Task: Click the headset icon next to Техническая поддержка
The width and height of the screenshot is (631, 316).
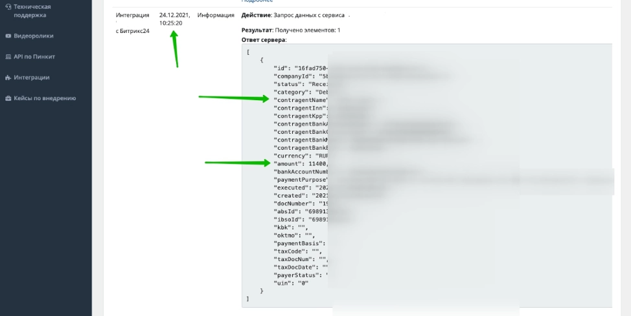Action: click(x=8, y=6)
